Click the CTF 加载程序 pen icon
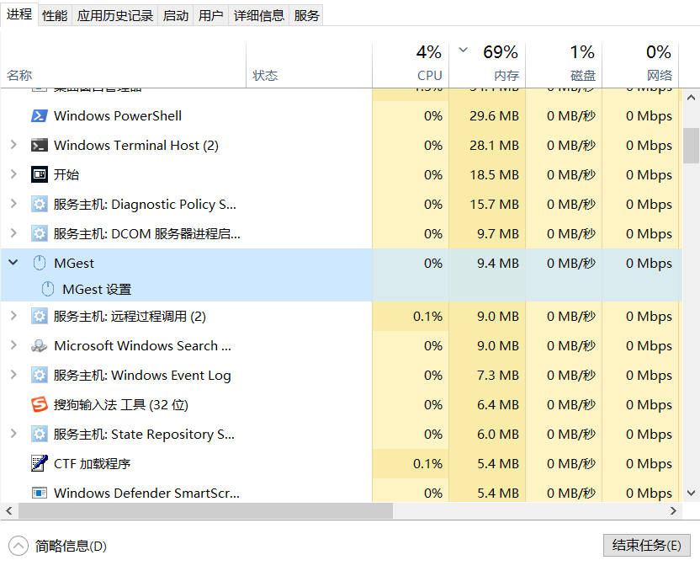The width and height of the screenshot is (700, 571). [40, 463]
